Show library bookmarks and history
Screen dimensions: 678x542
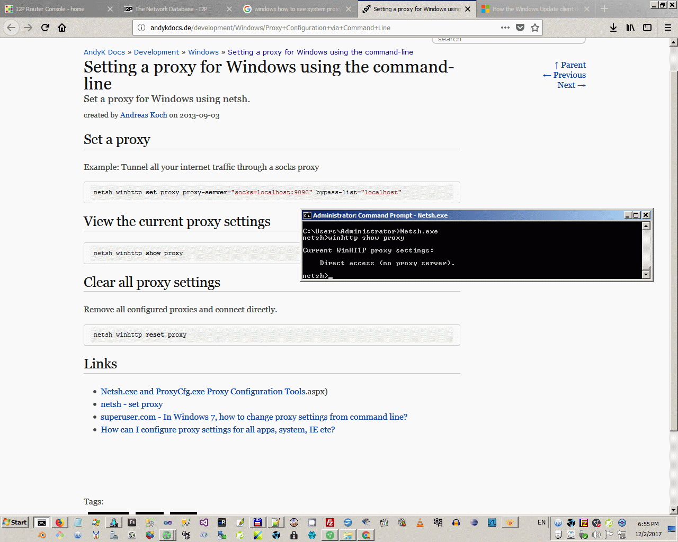tap(630, 28)
